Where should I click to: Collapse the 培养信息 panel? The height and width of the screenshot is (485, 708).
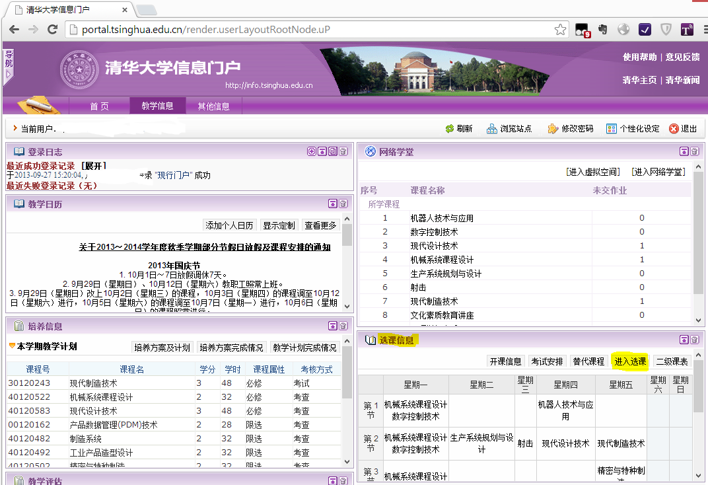pyautogui.click(x=333, y=326)
